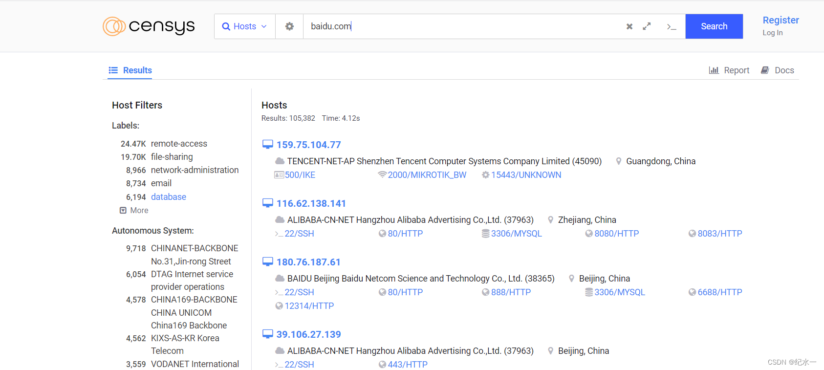This screenshot has height=370, width=824.
Task: Open the 12314/HTTP service
Action: (309, 306)
